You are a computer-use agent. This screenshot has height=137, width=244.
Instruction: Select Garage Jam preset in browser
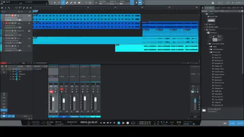pos(219,88)
